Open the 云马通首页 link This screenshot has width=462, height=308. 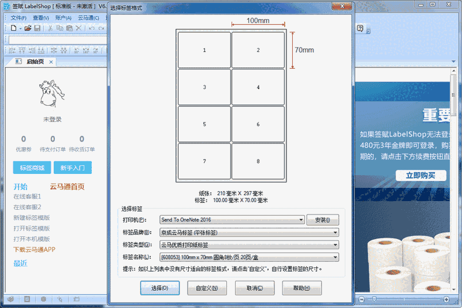[67, 187]
